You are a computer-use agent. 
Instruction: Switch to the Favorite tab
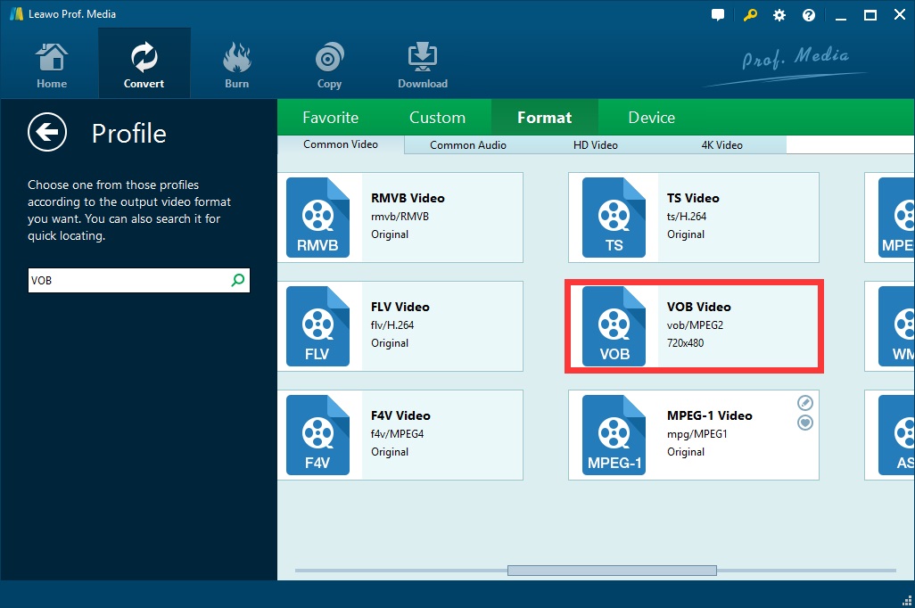330,118
